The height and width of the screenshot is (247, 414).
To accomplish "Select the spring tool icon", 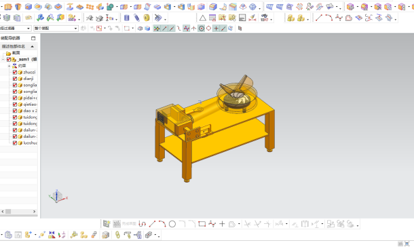I will tap(136, 18).
